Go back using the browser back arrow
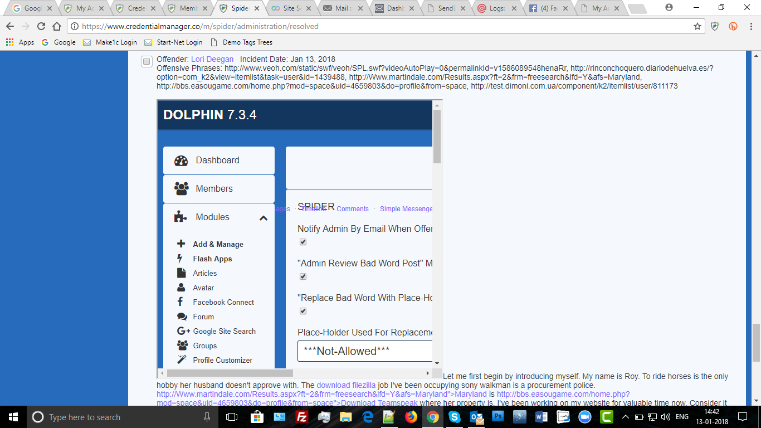Viewport: 761px width, 428px height. [10, 26]
